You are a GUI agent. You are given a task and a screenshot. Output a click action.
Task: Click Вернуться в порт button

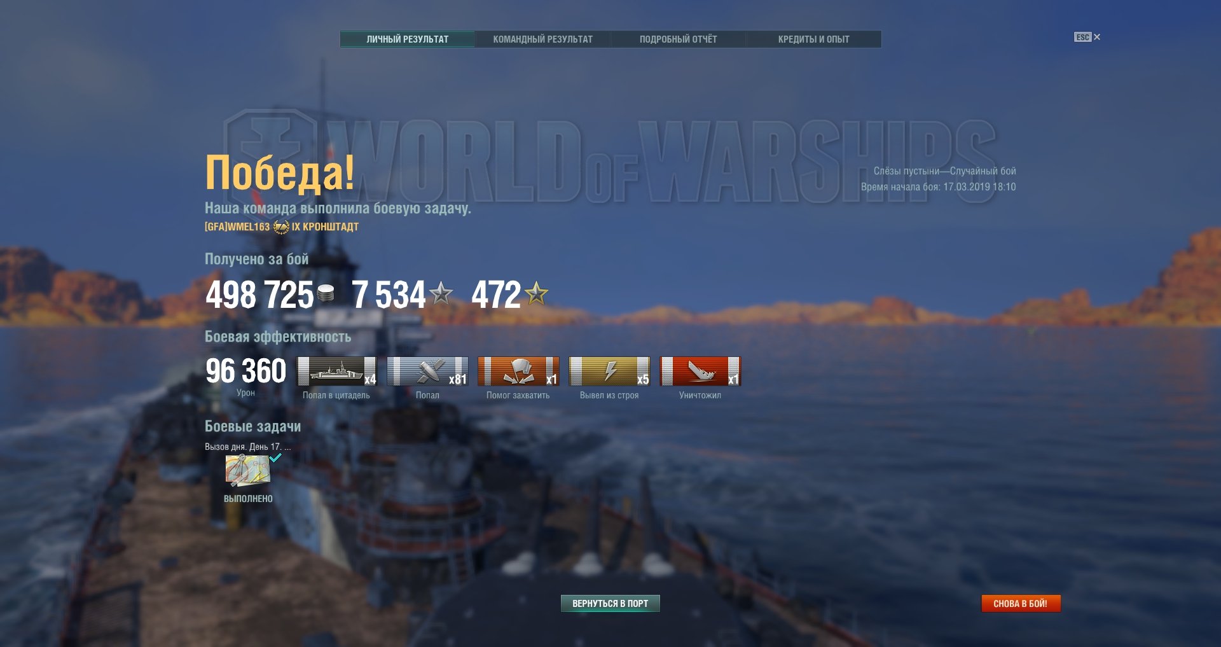point(610,604)
